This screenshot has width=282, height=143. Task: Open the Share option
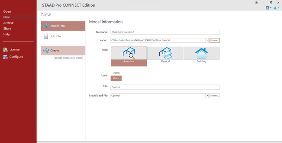coord(7,29)
